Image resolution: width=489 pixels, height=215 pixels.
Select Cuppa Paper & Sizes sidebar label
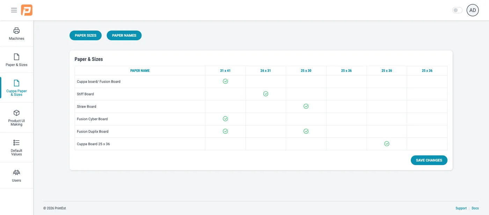coord(16,93)
